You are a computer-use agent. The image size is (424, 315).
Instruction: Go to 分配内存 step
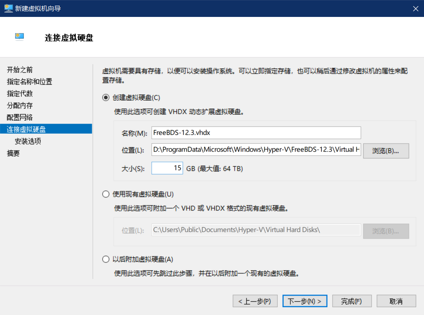click(20, 105)
